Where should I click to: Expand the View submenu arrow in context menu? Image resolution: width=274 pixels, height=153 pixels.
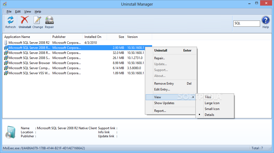pos(193,97)
